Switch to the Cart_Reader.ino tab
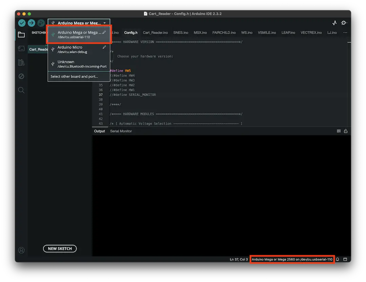Image resolution: width=366 pixels, height=282 pixels. click(x=155, y=33)
